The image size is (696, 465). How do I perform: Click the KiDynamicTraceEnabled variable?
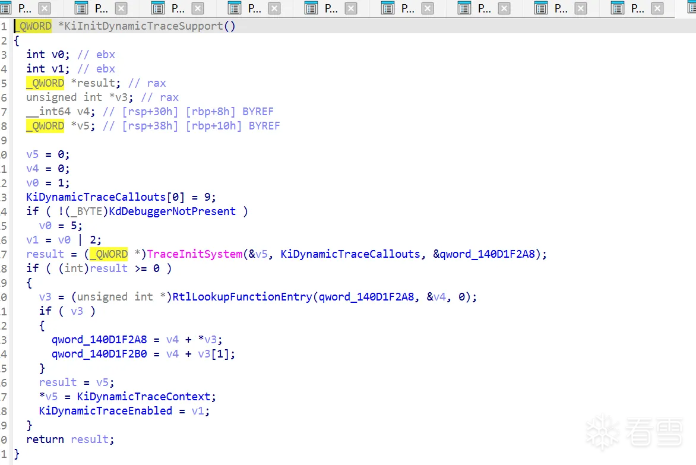click(106, 410)
